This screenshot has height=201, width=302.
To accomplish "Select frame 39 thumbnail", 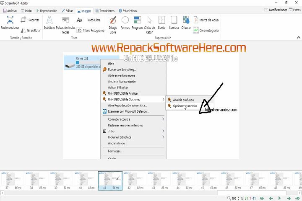I will tap(61, 181).
